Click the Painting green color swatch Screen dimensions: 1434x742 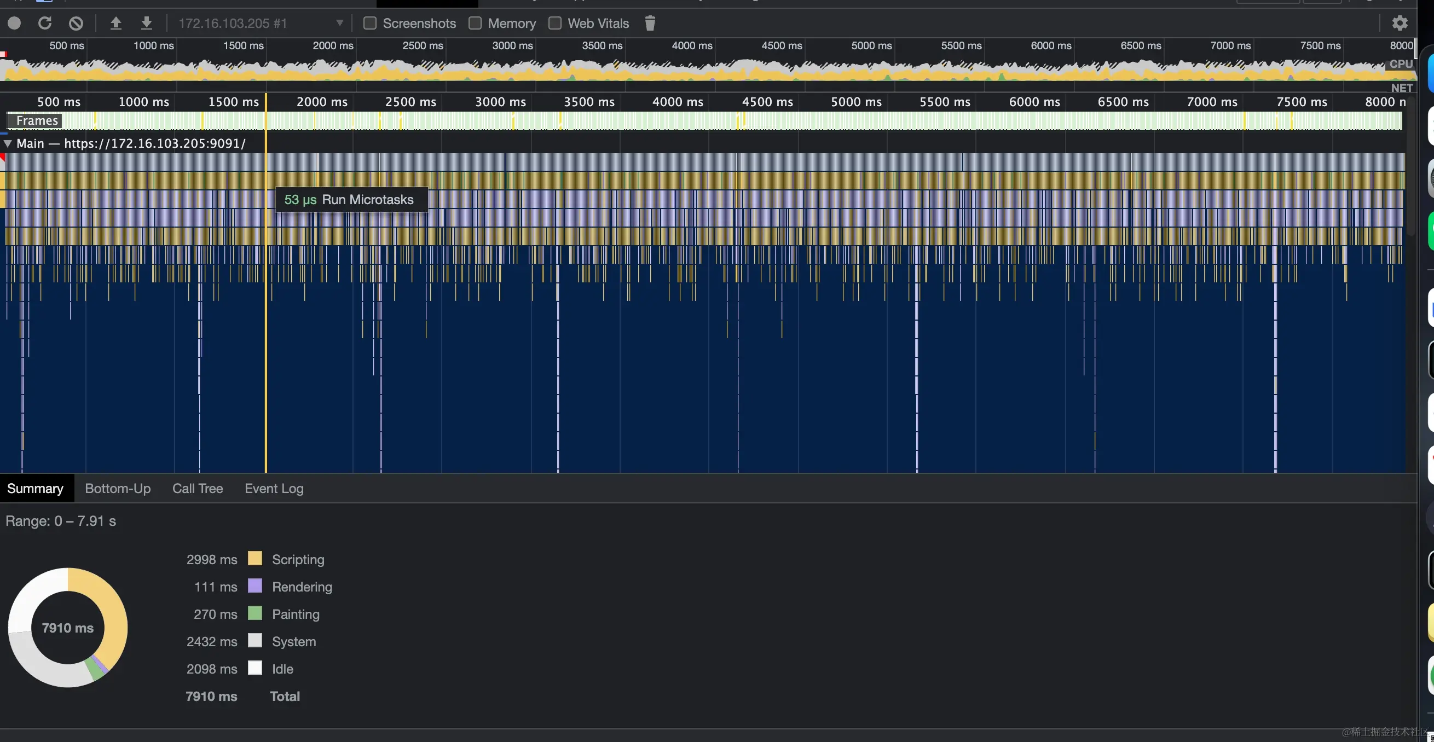(x=255, y=613)
